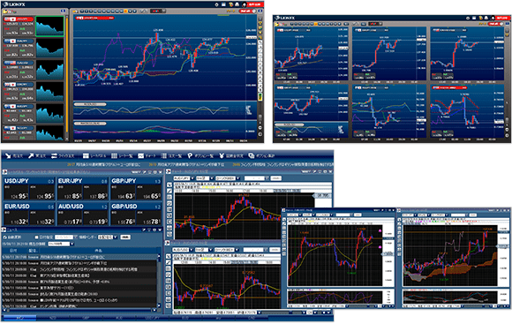The image size is (512, 324).
Task: Click the sell order down-arrow icon
Action: (8, 155)
